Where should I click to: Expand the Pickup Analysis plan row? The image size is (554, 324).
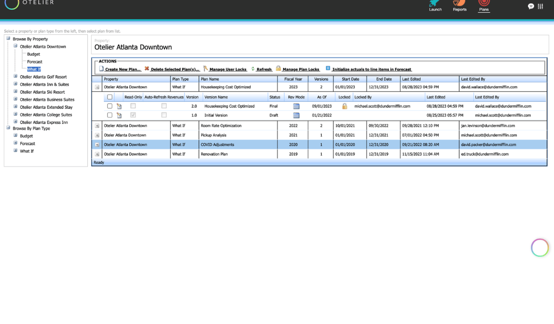click(x=97, y=135)
